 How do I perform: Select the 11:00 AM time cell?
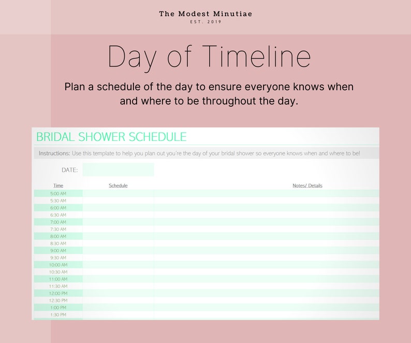tap(58, 279)
